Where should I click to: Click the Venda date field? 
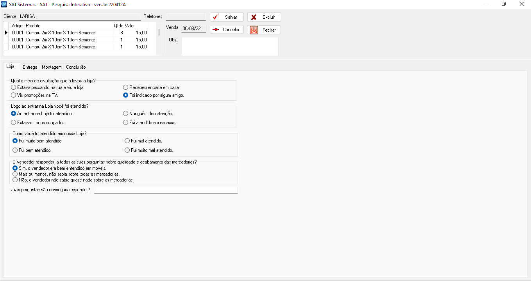(193, 28)
